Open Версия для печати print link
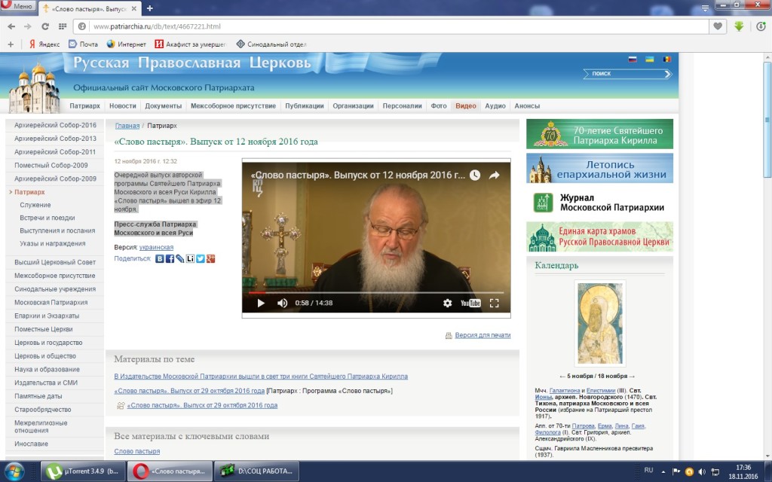This screenshot has height=482, width=772. [482, 335]
